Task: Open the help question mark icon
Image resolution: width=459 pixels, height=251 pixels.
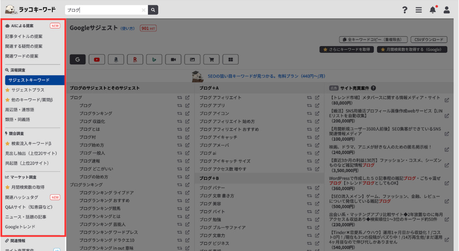Action: [405, 10]
